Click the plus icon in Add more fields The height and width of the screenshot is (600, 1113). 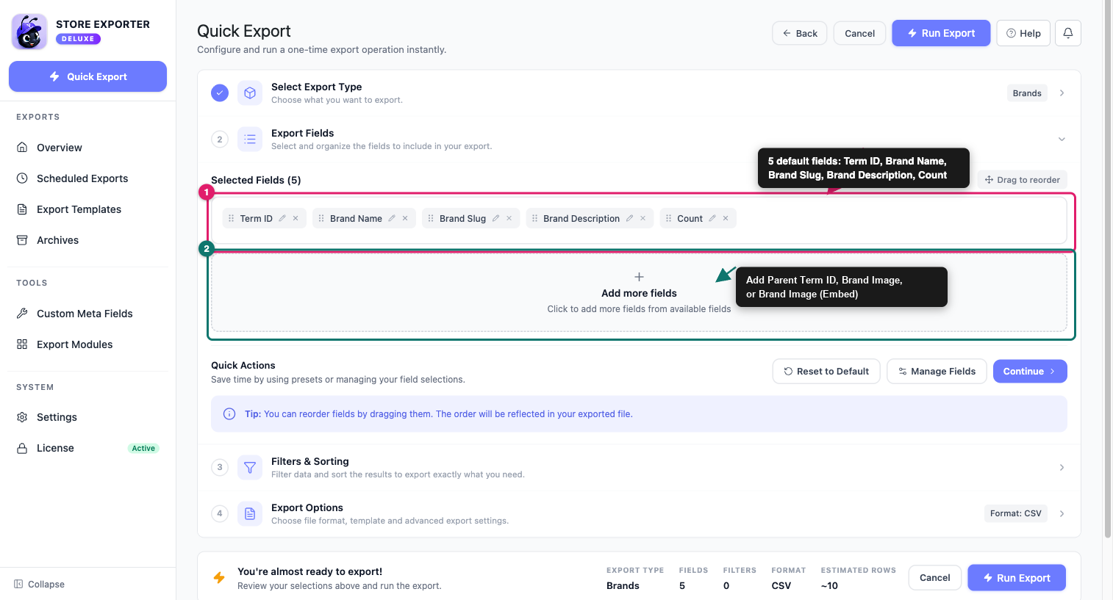tap(639, 277)
